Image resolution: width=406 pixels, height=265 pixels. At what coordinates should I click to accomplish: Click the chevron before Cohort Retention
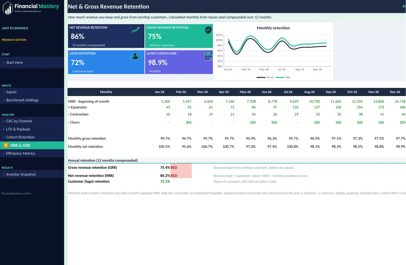4,137
